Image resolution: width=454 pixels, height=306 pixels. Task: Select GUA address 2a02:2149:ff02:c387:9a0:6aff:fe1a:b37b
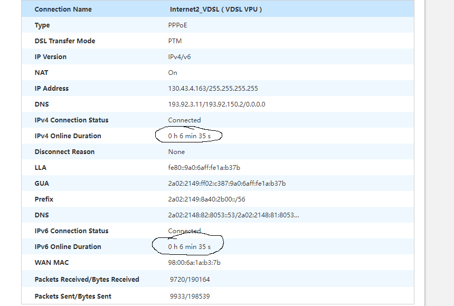point(227,183)
